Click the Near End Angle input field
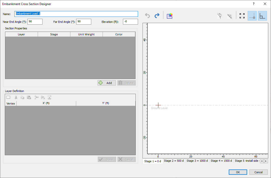Screen dimensions: 271x178 35,22
